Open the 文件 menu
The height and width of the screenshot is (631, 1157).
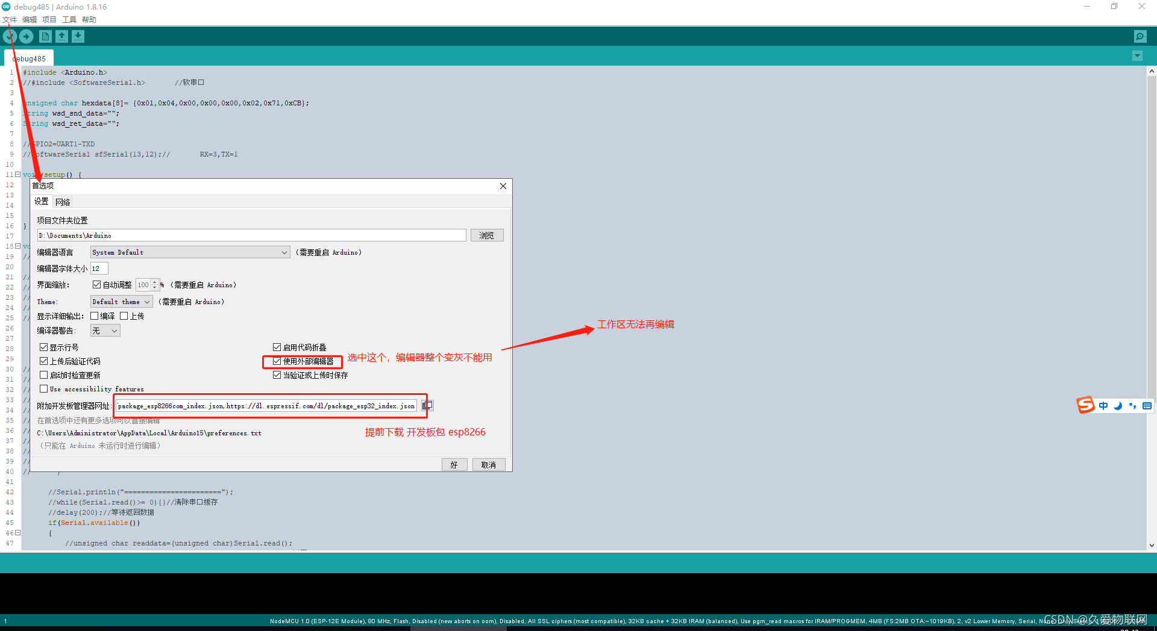coord(10,19)
